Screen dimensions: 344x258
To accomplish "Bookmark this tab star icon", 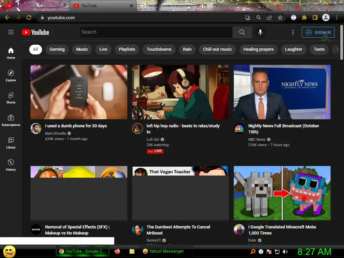I will tap(280, 17).
